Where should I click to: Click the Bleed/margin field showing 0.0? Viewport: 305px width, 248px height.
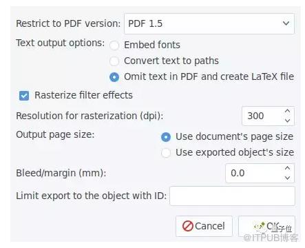[253, 173]
